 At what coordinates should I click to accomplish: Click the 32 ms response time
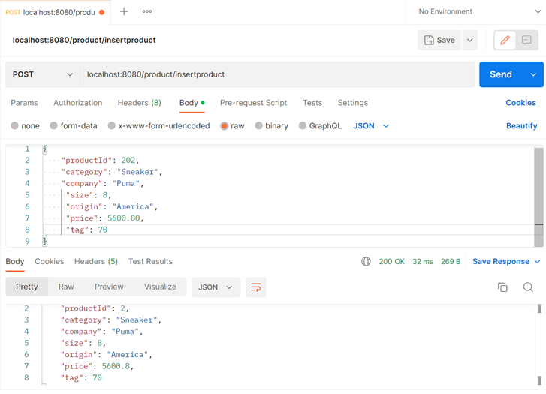point(423,261)
